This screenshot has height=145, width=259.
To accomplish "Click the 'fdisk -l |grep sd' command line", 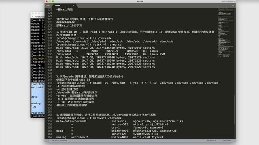I will (x=89, y=45).
